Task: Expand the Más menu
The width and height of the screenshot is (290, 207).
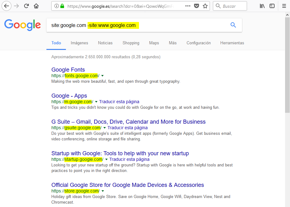Action: pyautogui.click(x=173, y=43)
